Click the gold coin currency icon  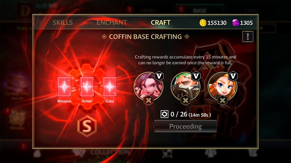203,23
